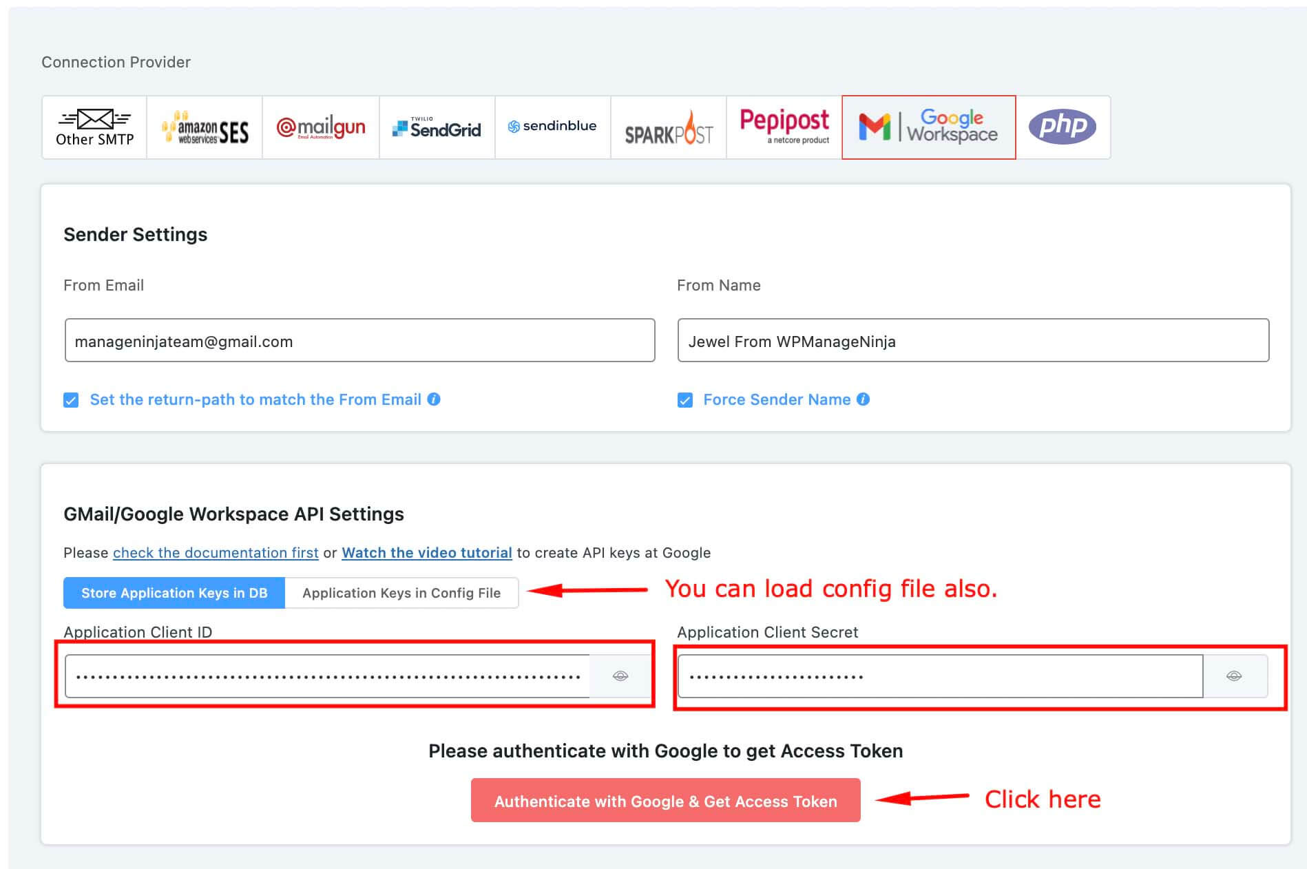
Task: Choose Mailgun as connection provider
Action: 320,127
